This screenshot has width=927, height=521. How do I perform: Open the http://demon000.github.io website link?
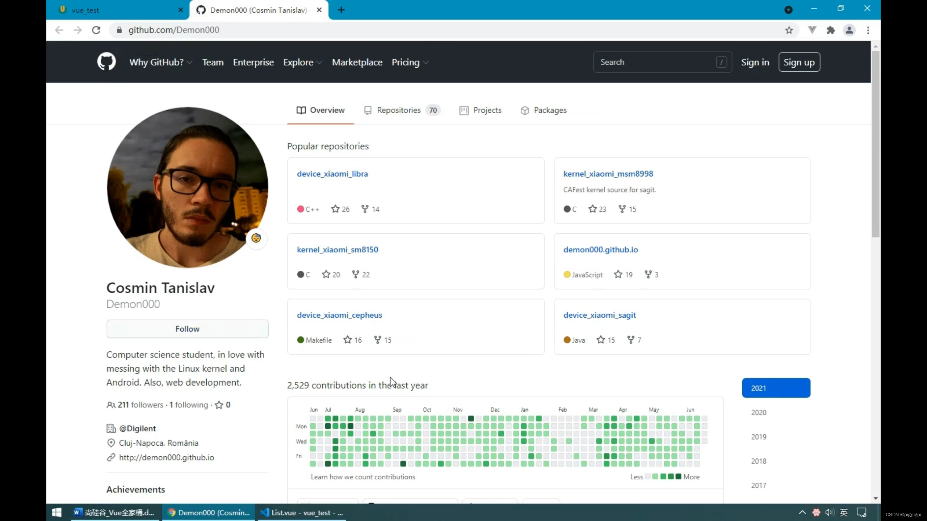[x=167, y=458]
